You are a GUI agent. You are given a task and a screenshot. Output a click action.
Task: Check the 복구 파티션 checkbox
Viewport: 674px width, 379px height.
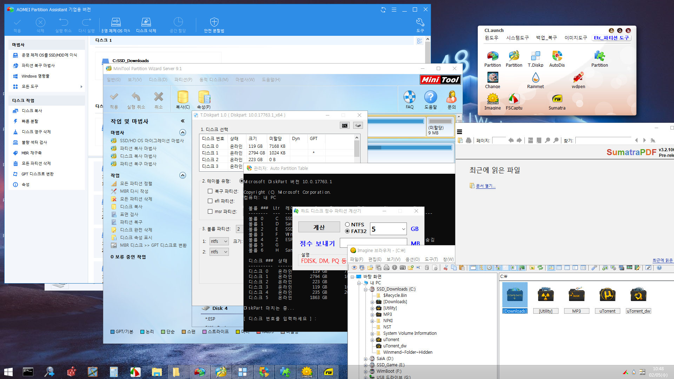pyautogui.click(x=210, y=191)
